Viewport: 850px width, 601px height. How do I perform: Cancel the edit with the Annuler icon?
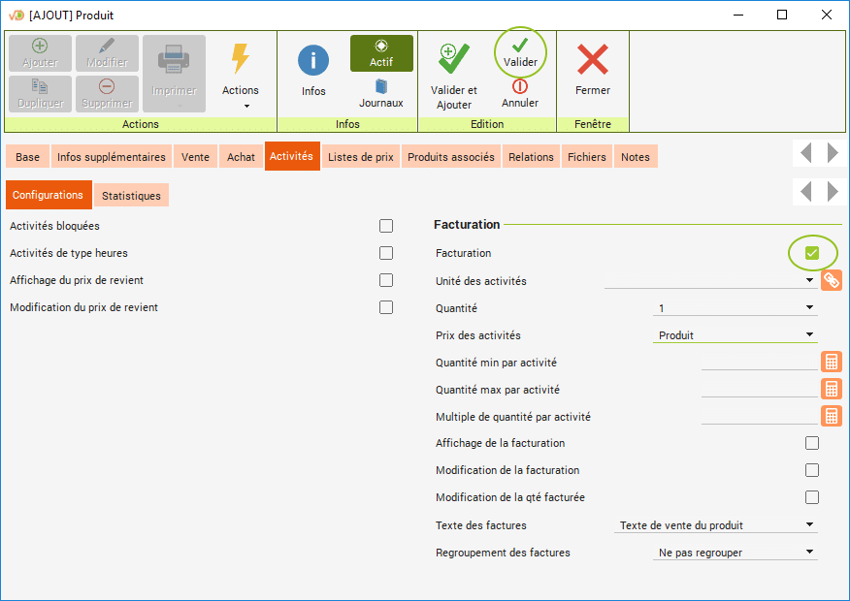(520, 86)
